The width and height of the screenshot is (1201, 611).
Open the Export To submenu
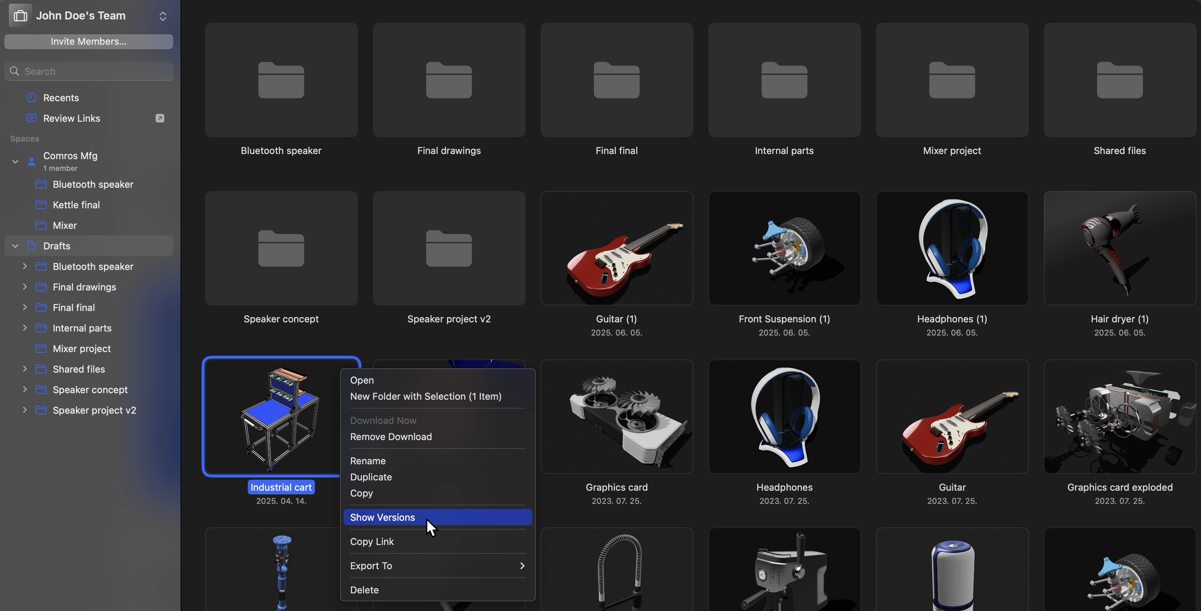(x=437, y=566)
